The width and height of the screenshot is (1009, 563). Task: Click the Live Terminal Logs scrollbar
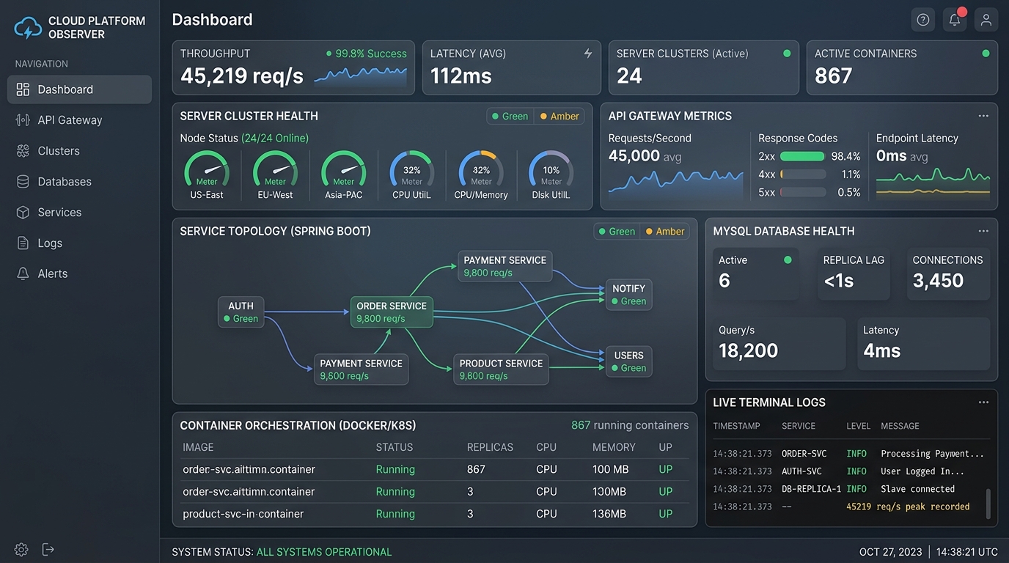(x=988, y=504)
